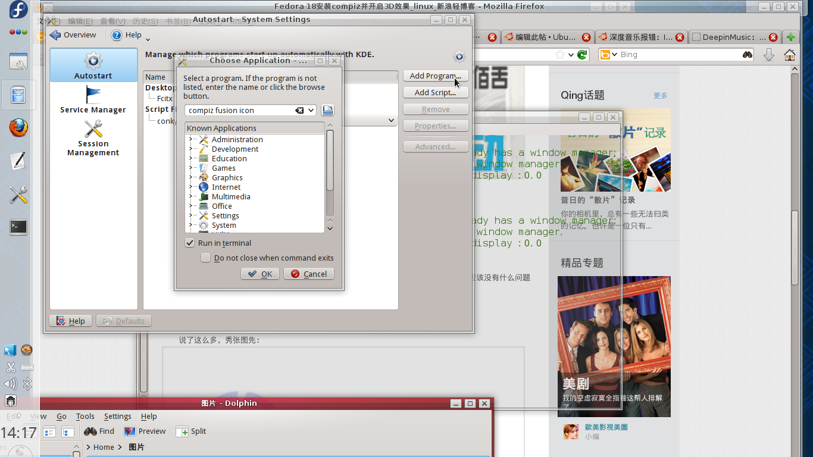The width and height of the screenshot is (813, 457).
Task: Open the wrench-and-screwdriver settings icon in left panel
Action: tap(18, 195)
